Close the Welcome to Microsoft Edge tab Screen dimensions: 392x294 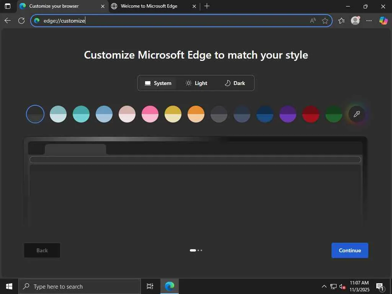tap(194, 6)
